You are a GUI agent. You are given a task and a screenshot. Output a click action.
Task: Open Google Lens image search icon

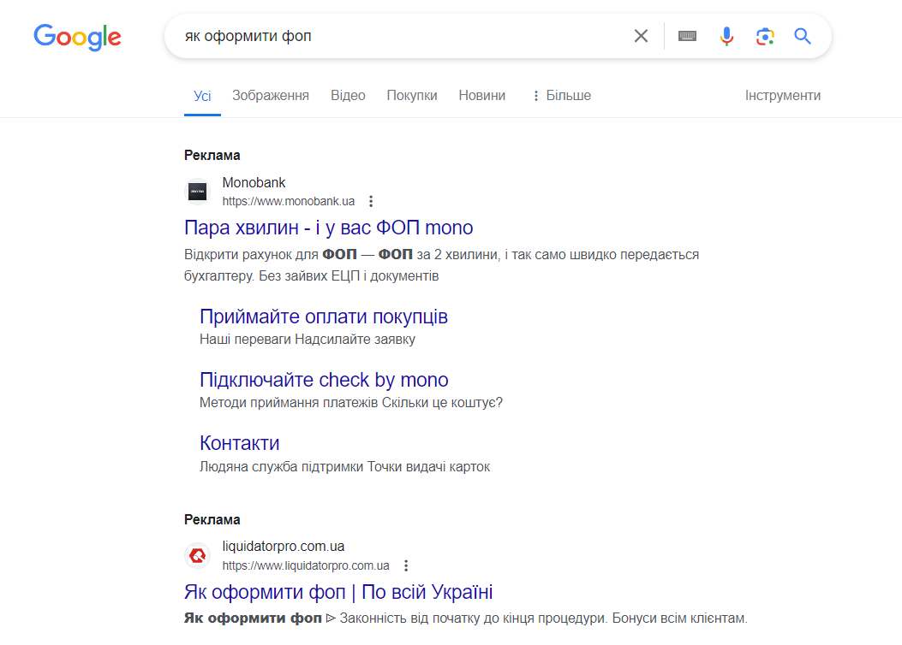coord(764,36)
